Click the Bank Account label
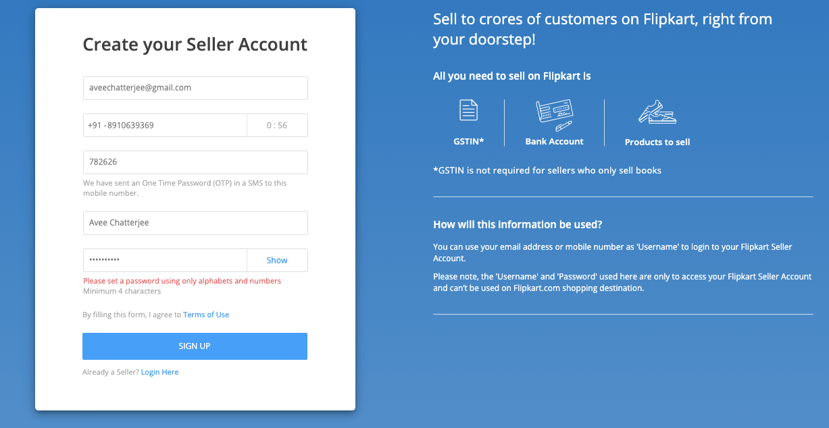Image resolution: width=829 pixels, height=428 pixels. tap(554, 141)
